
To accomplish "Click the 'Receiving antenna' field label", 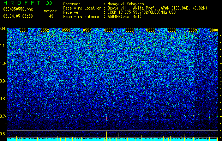I will coord(81,17).
